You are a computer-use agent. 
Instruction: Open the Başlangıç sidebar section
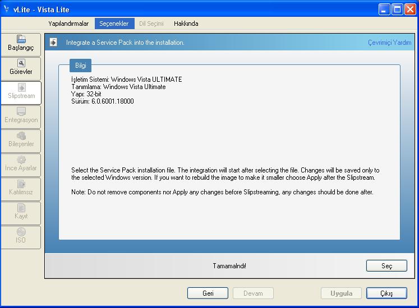pyautogui.click(x=21, y=45)
